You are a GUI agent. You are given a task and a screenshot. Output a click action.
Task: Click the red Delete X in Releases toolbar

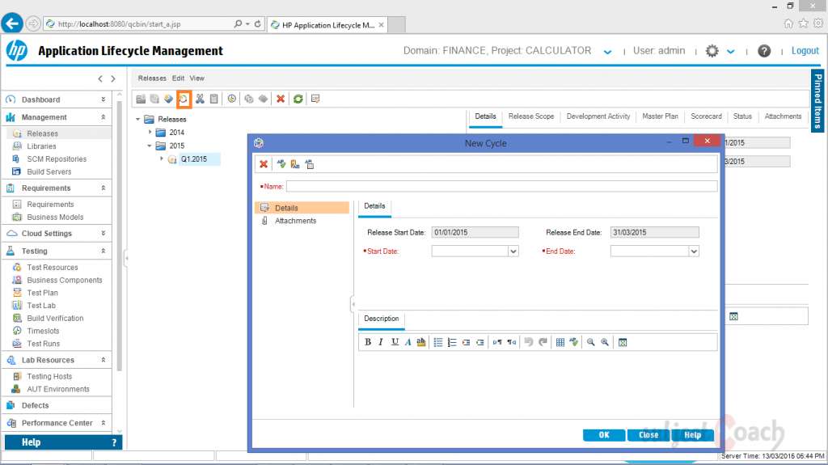pos(281,99)
